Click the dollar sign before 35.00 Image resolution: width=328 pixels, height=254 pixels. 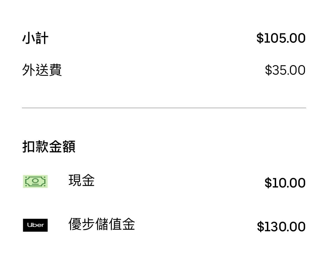[x=268, y=70]
